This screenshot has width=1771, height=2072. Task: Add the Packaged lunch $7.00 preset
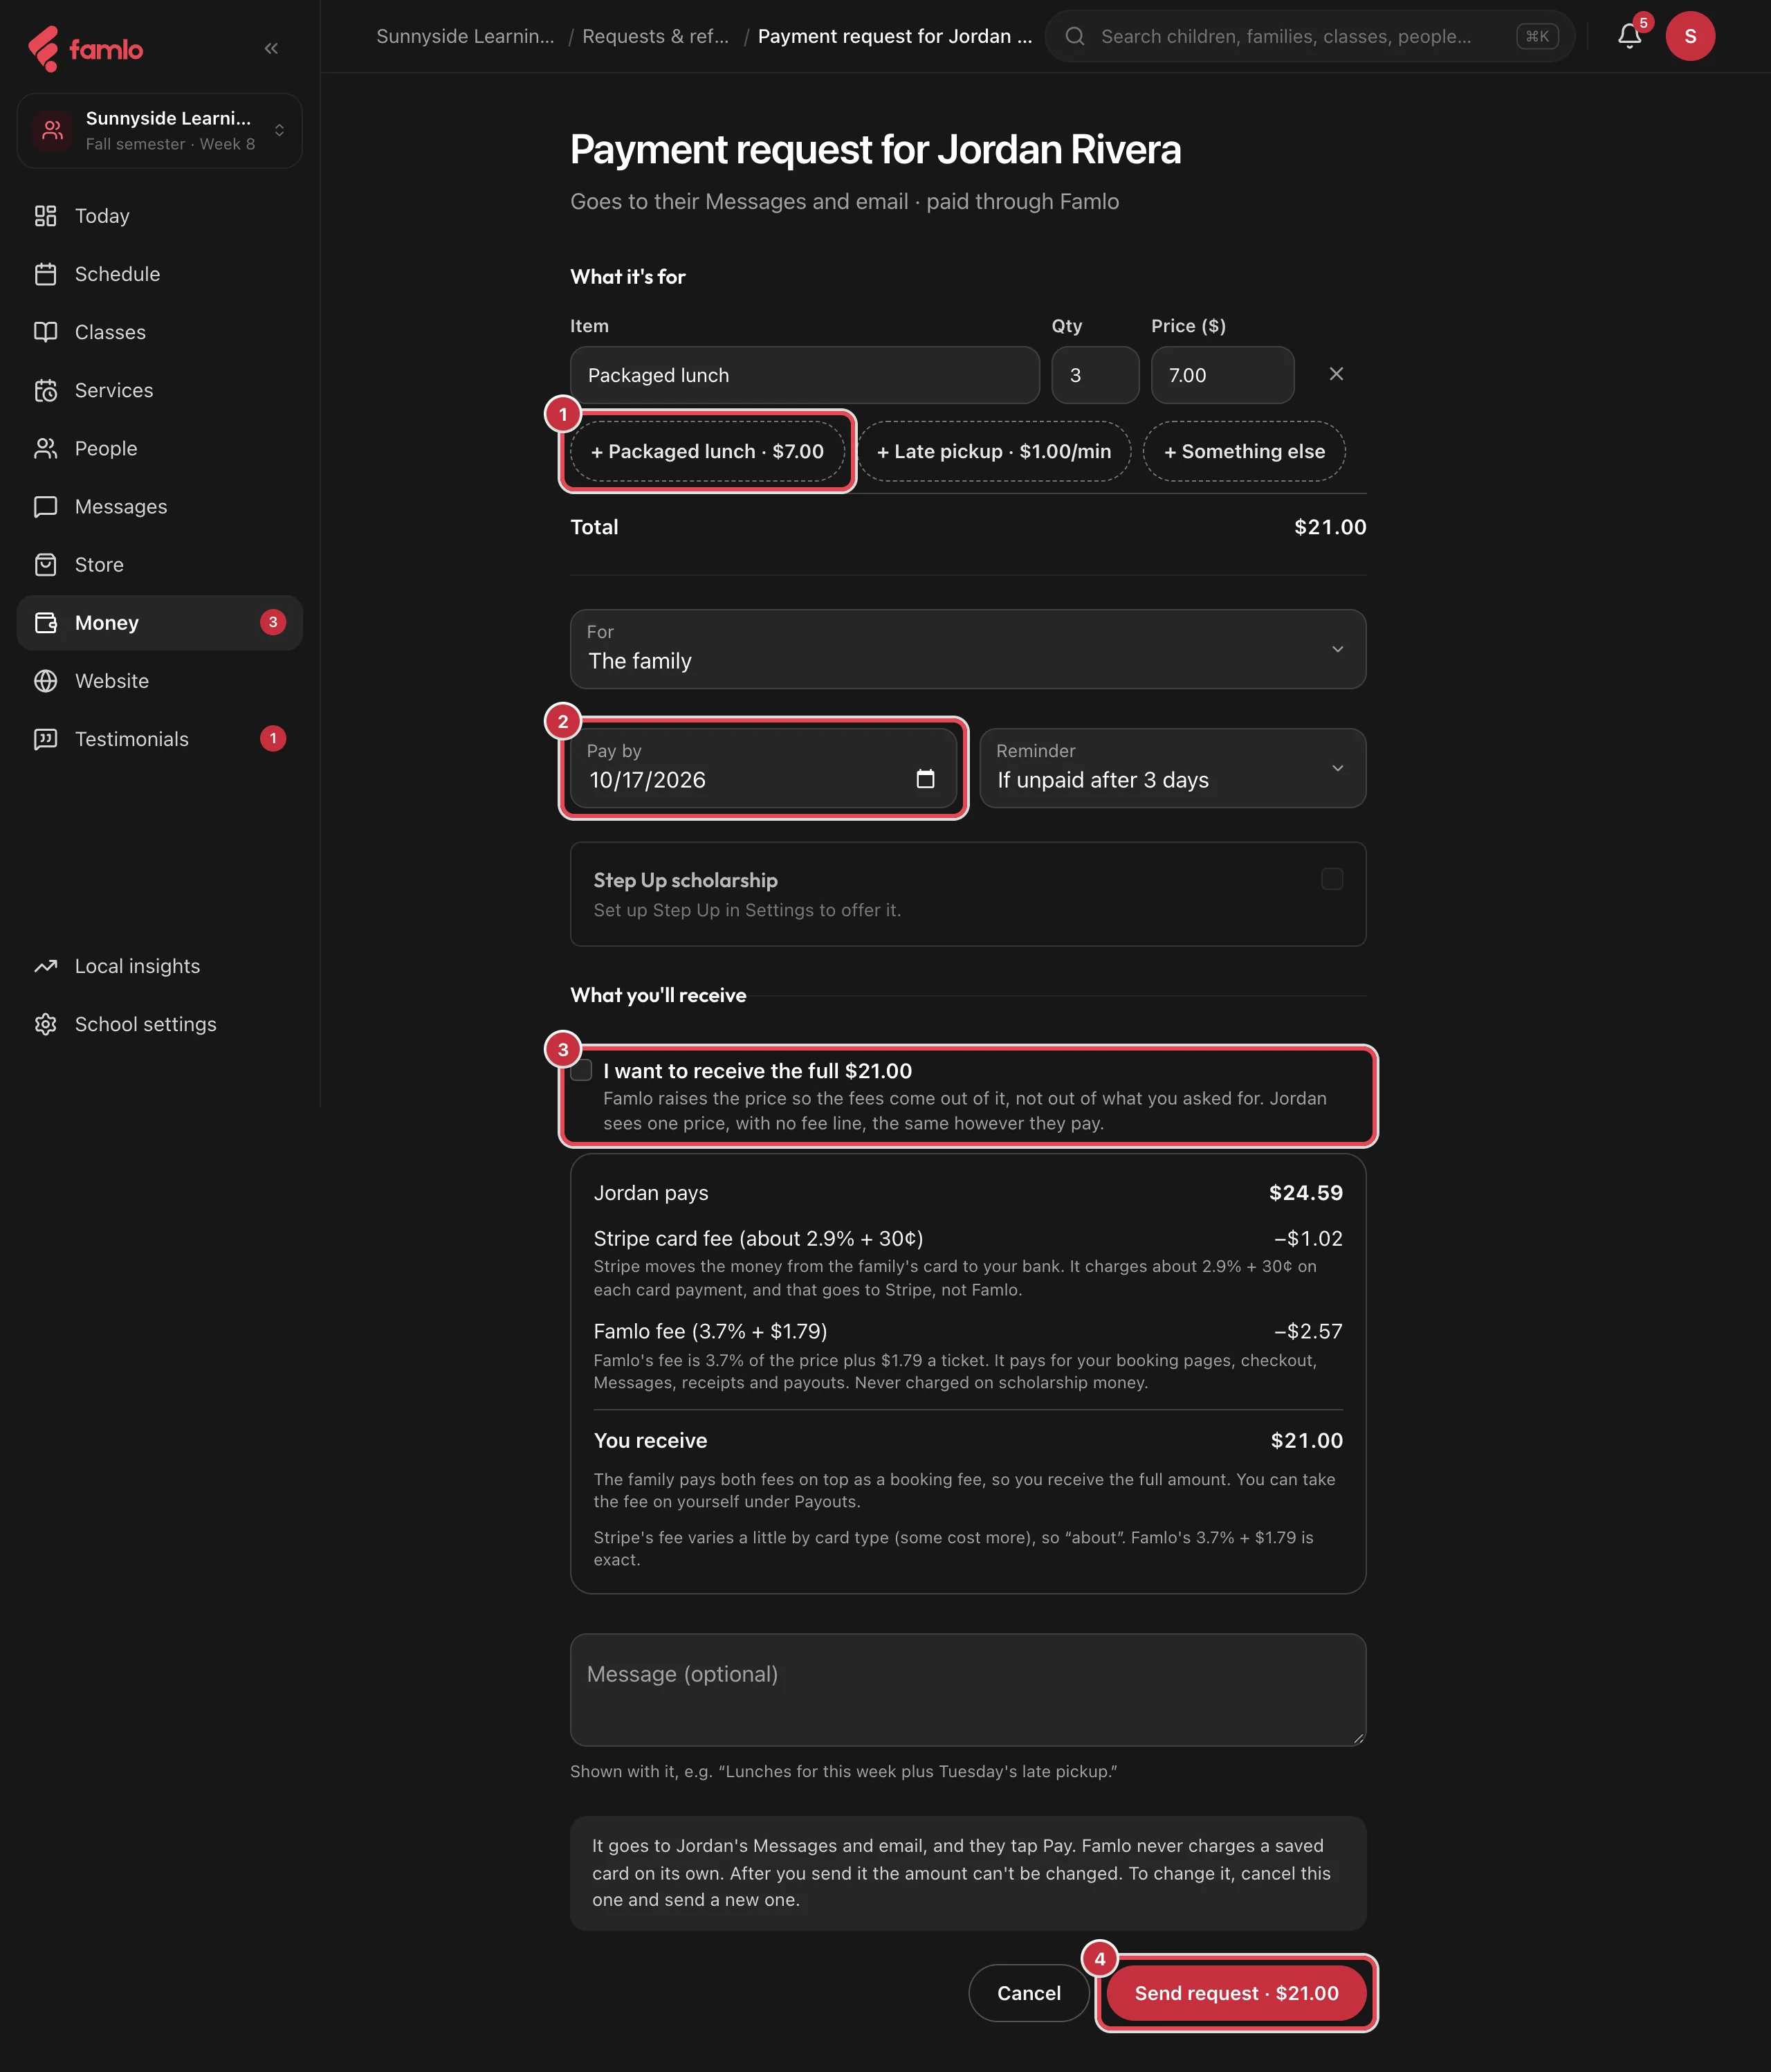coord(708,451)
